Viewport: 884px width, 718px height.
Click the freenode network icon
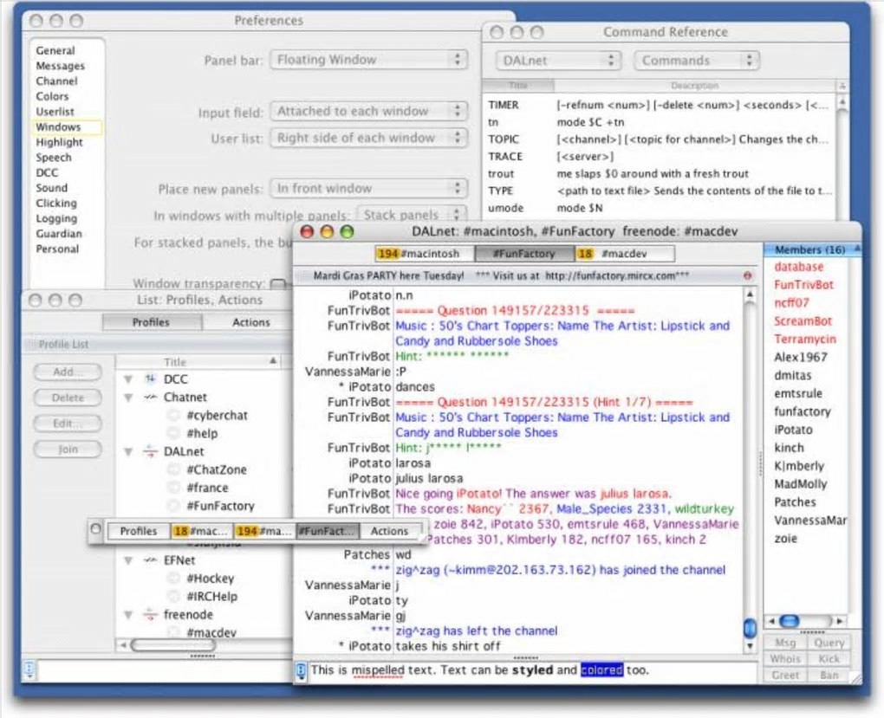point(149,615)
